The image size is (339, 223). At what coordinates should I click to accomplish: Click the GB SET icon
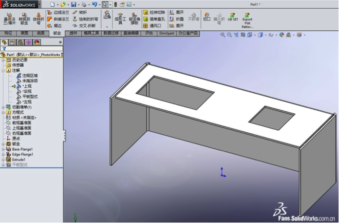[232, 18]
